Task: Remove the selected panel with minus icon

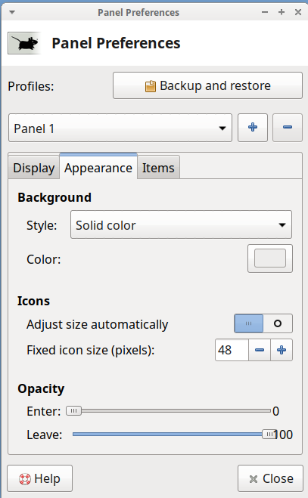Action: pos(288,128)
